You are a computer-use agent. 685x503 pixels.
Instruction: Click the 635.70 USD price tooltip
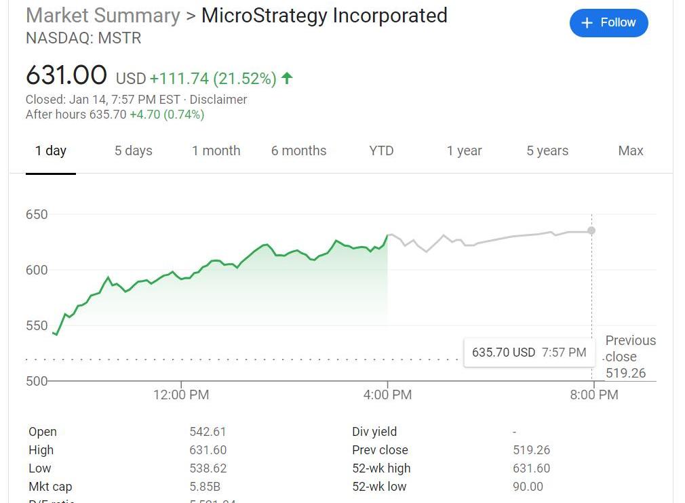[529, 353]
